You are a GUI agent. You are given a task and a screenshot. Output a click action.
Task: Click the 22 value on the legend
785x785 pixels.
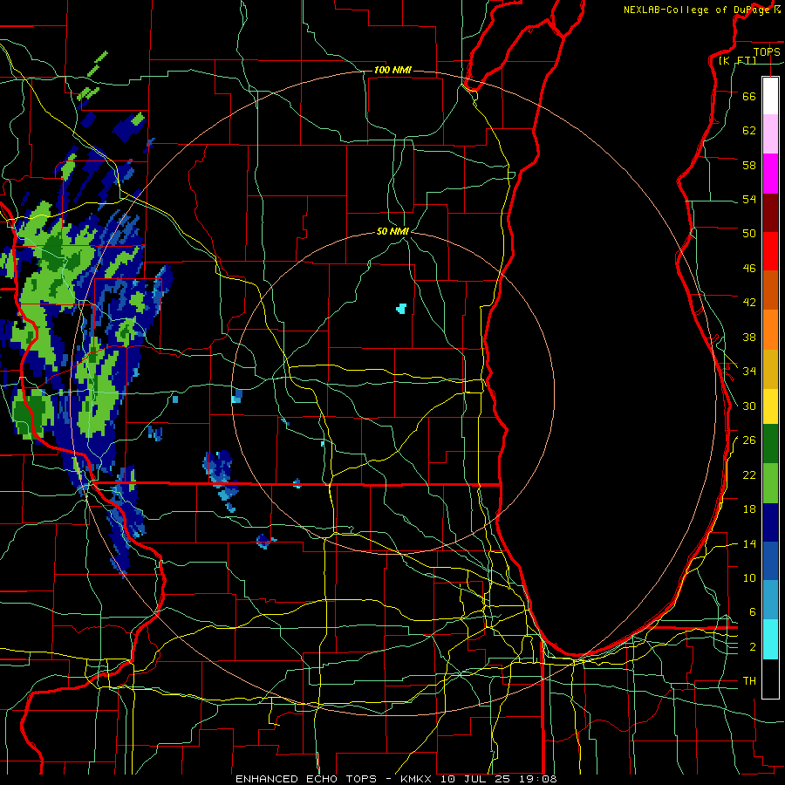click(x=749, y=474)
